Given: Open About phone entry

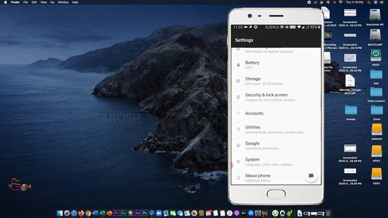Looking at the screenshot, I should point(276,177).
